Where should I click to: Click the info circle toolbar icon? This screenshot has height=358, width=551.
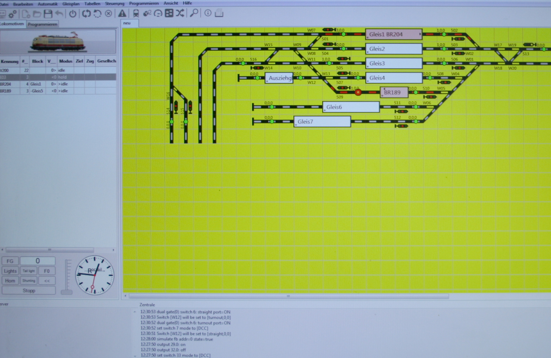pyautogui.click(x=208, y=13)
